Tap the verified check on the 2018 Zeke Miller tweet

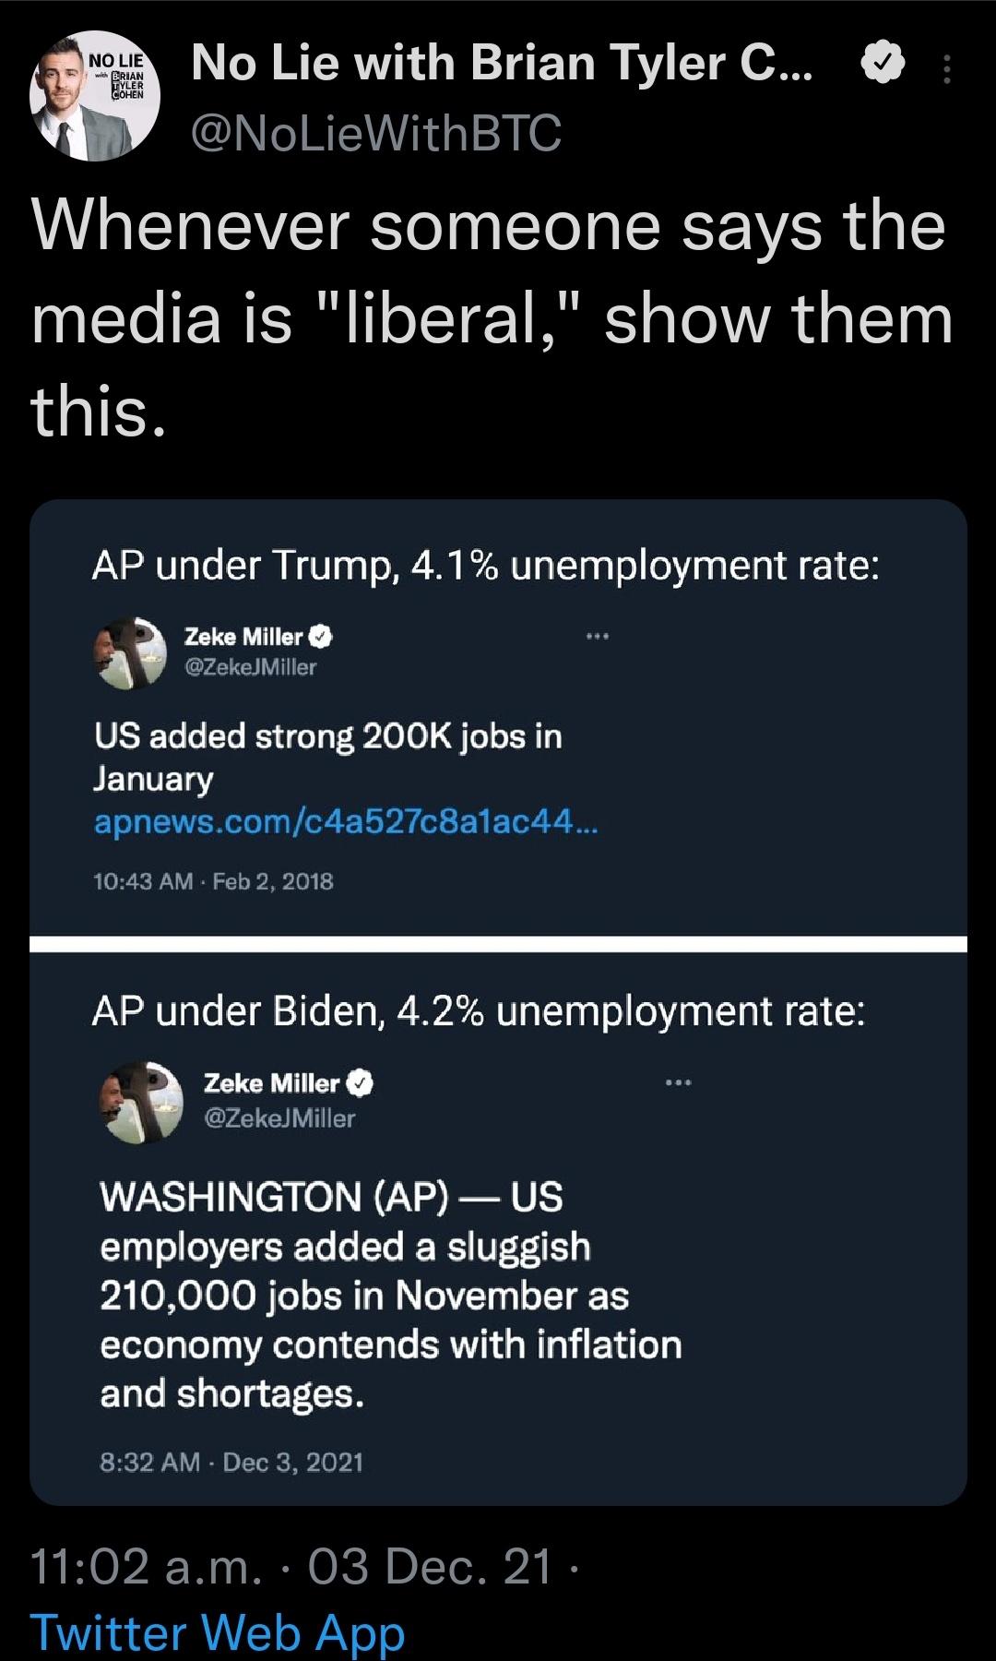322,637
